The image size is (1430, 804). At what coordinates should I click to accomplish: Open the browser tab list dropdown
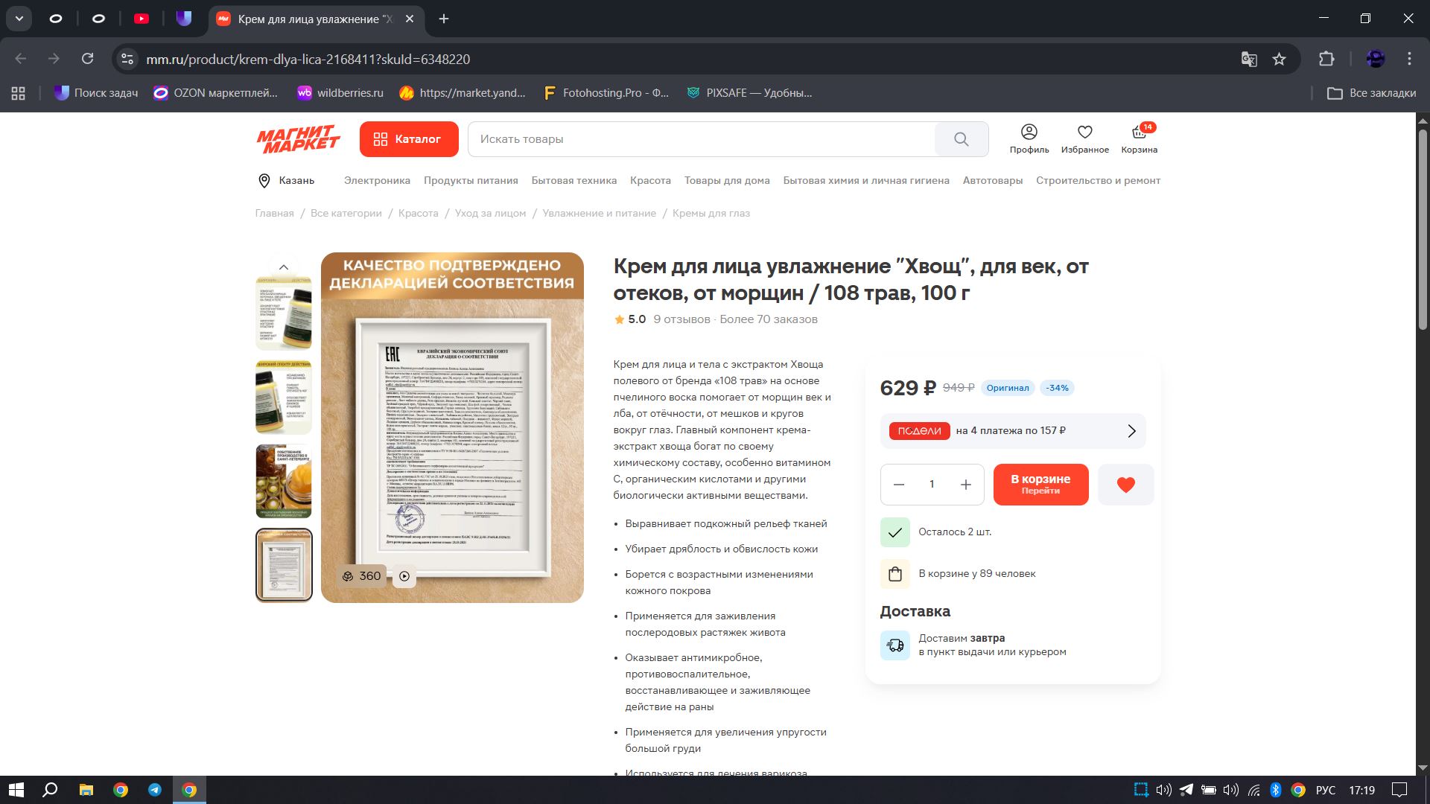pos(19,19)
